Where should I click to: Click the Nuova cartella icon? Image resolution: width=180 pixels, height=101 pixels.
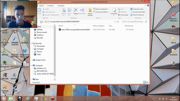point(90,12)
